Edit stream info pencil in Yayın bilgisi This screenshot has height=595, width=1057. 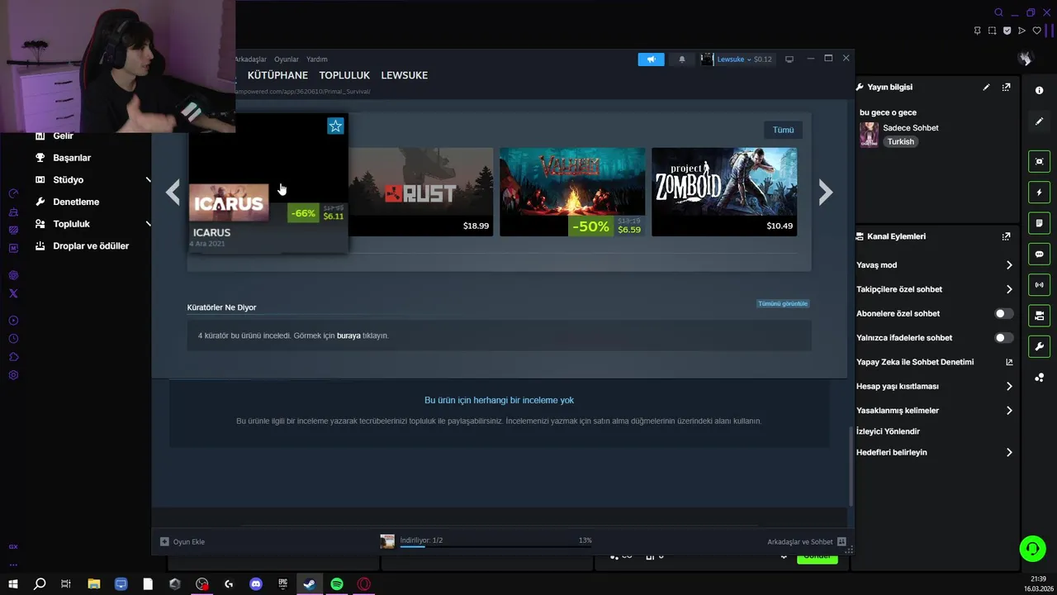coord(986,87)
